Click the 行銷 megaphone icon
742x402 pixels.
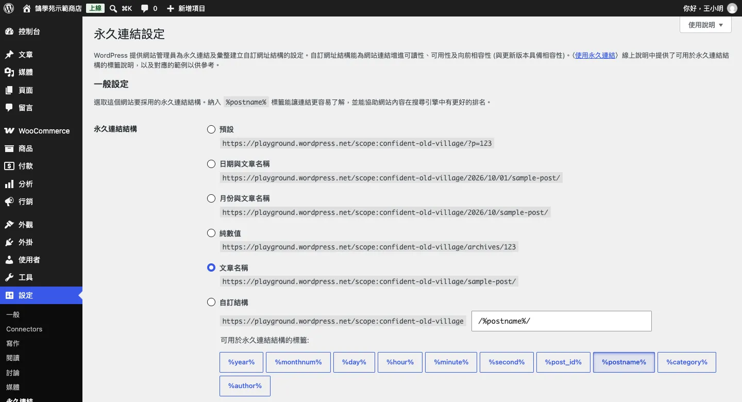pyautogui.click(x=9, y=202)
